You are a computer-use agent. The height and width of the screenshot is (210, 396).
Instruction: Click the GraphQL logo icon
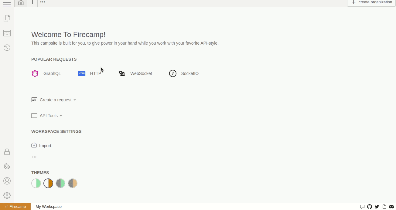tap(35, 73)
